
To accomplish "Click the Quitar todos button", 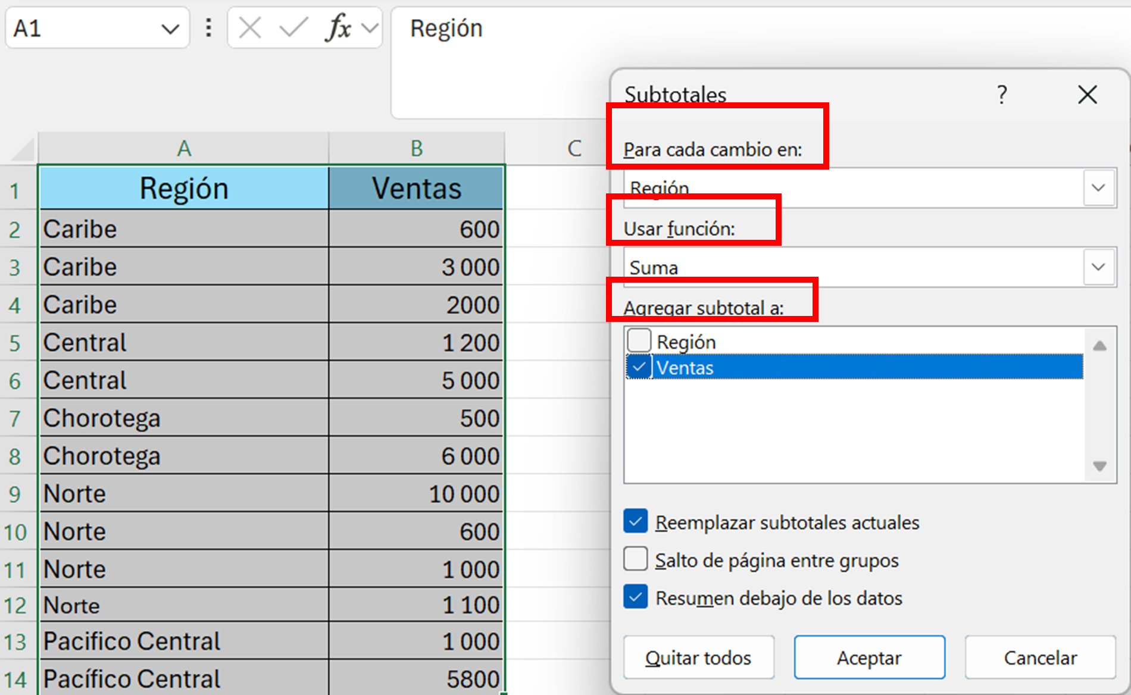I will point(698,658).
